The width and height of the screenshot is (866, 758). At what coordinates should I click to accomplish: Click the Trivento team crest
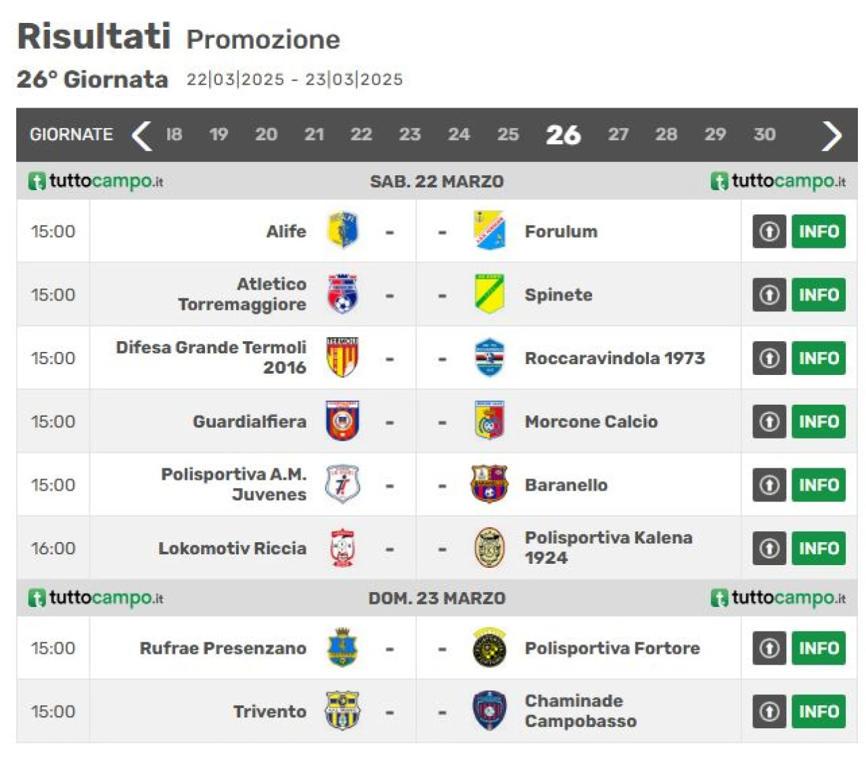(342, 711)
